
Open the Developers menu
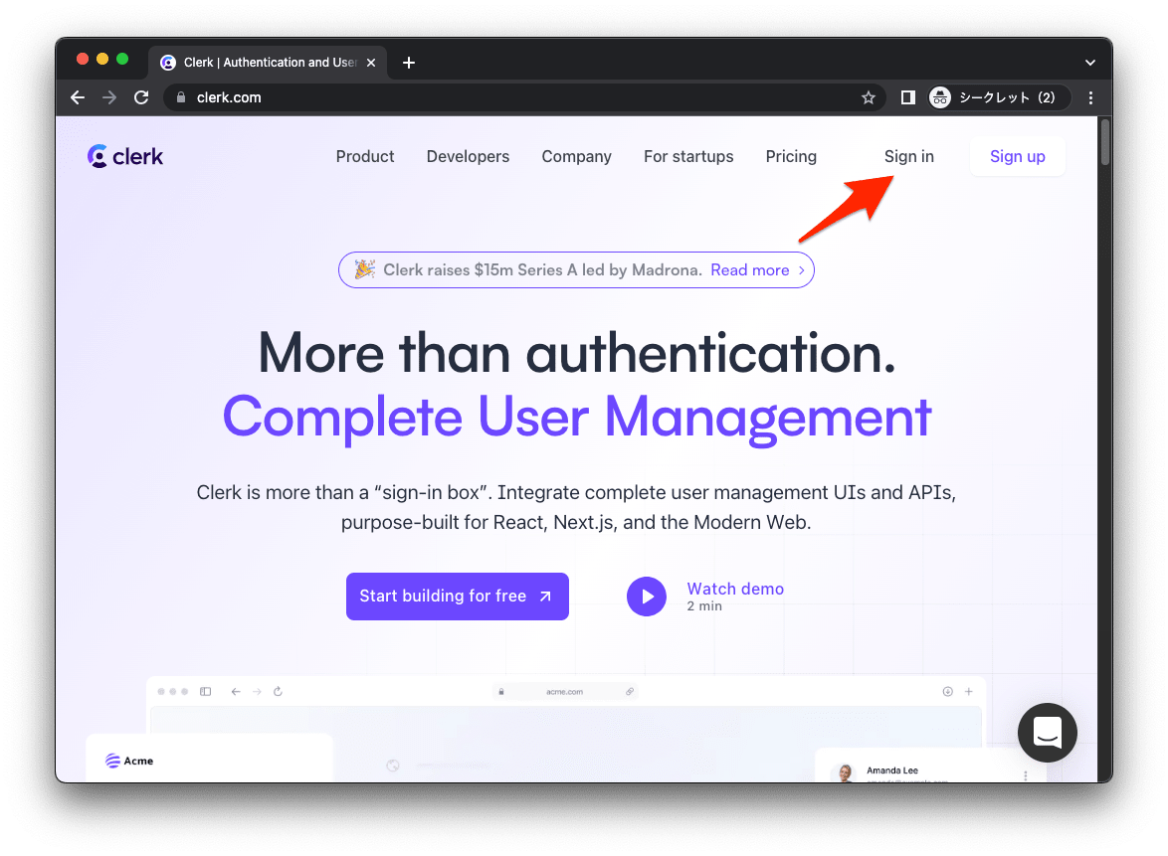[x=468, y=156]
